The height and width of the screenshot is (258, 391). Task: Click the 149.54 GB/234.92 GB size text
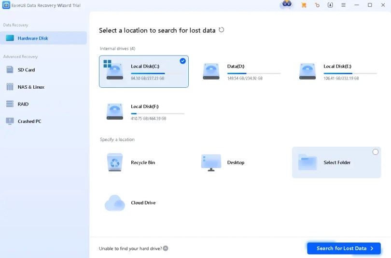[x=245, y=79]
